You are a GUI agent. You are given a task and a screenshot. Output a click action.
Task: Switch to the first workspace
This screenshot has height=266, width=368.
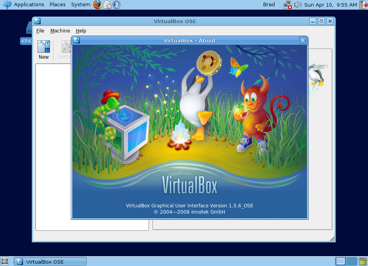pos(341,261)
